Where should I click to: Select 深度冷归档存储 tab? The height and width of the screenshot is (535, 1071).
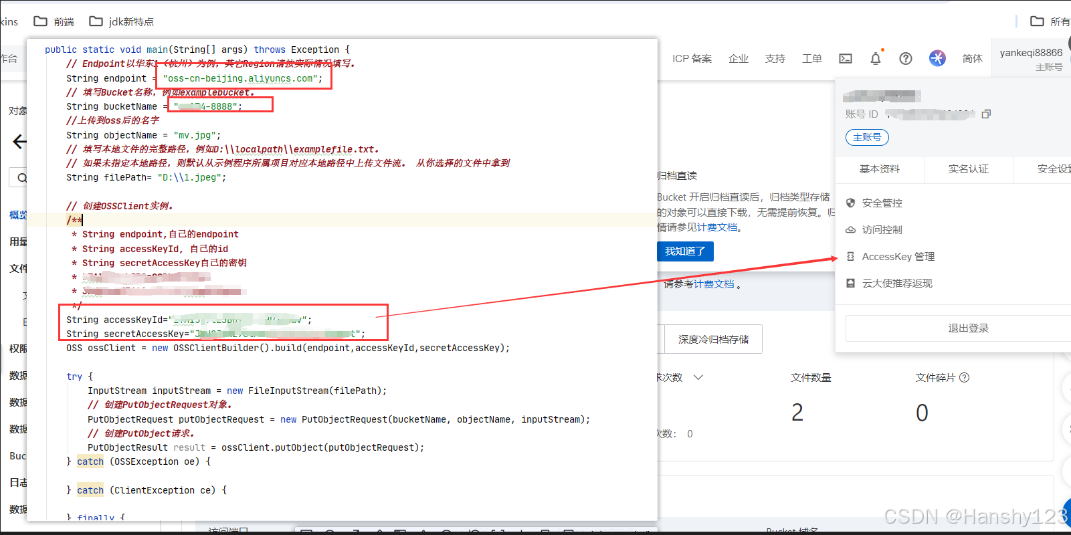[x=714, y=339]
